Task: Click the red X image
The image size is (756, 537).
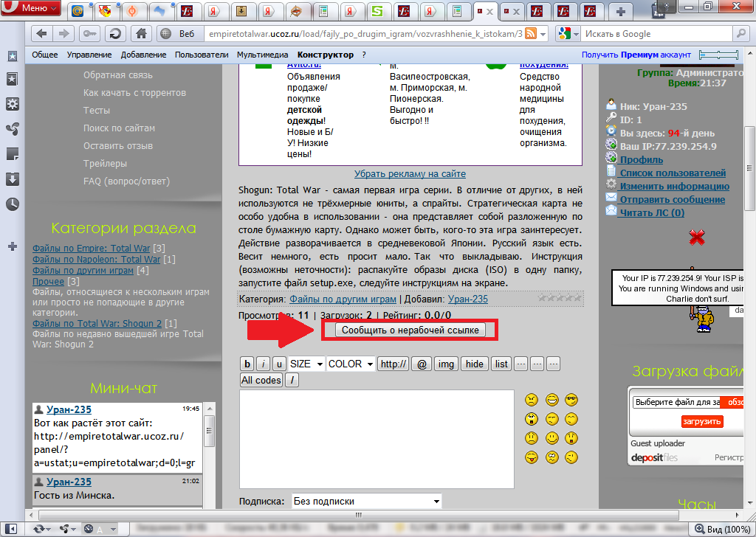Action: (x=697, y=237)
